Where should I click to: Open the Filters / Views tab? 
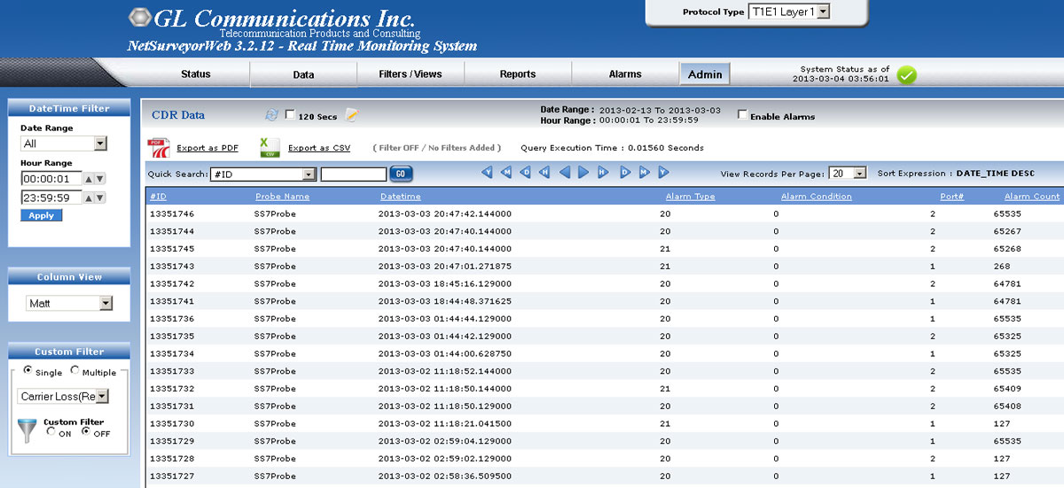tap(410, 74)
